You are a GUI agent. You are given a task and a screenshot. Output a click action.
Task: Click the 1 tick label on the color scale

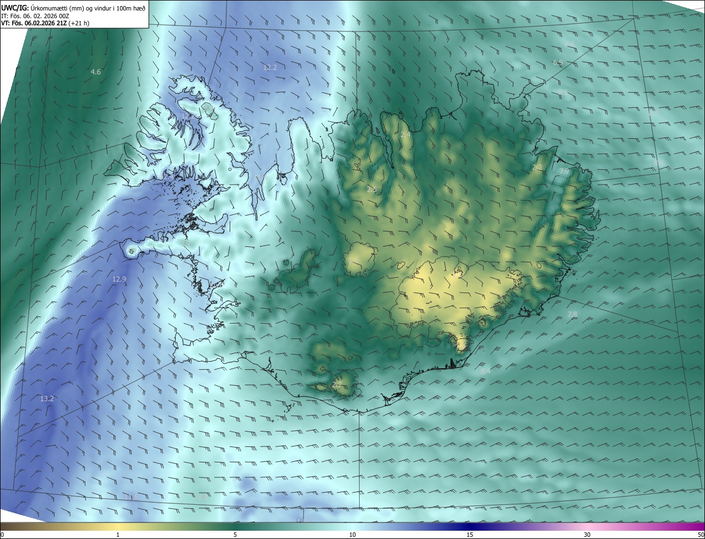click(118, 535)
